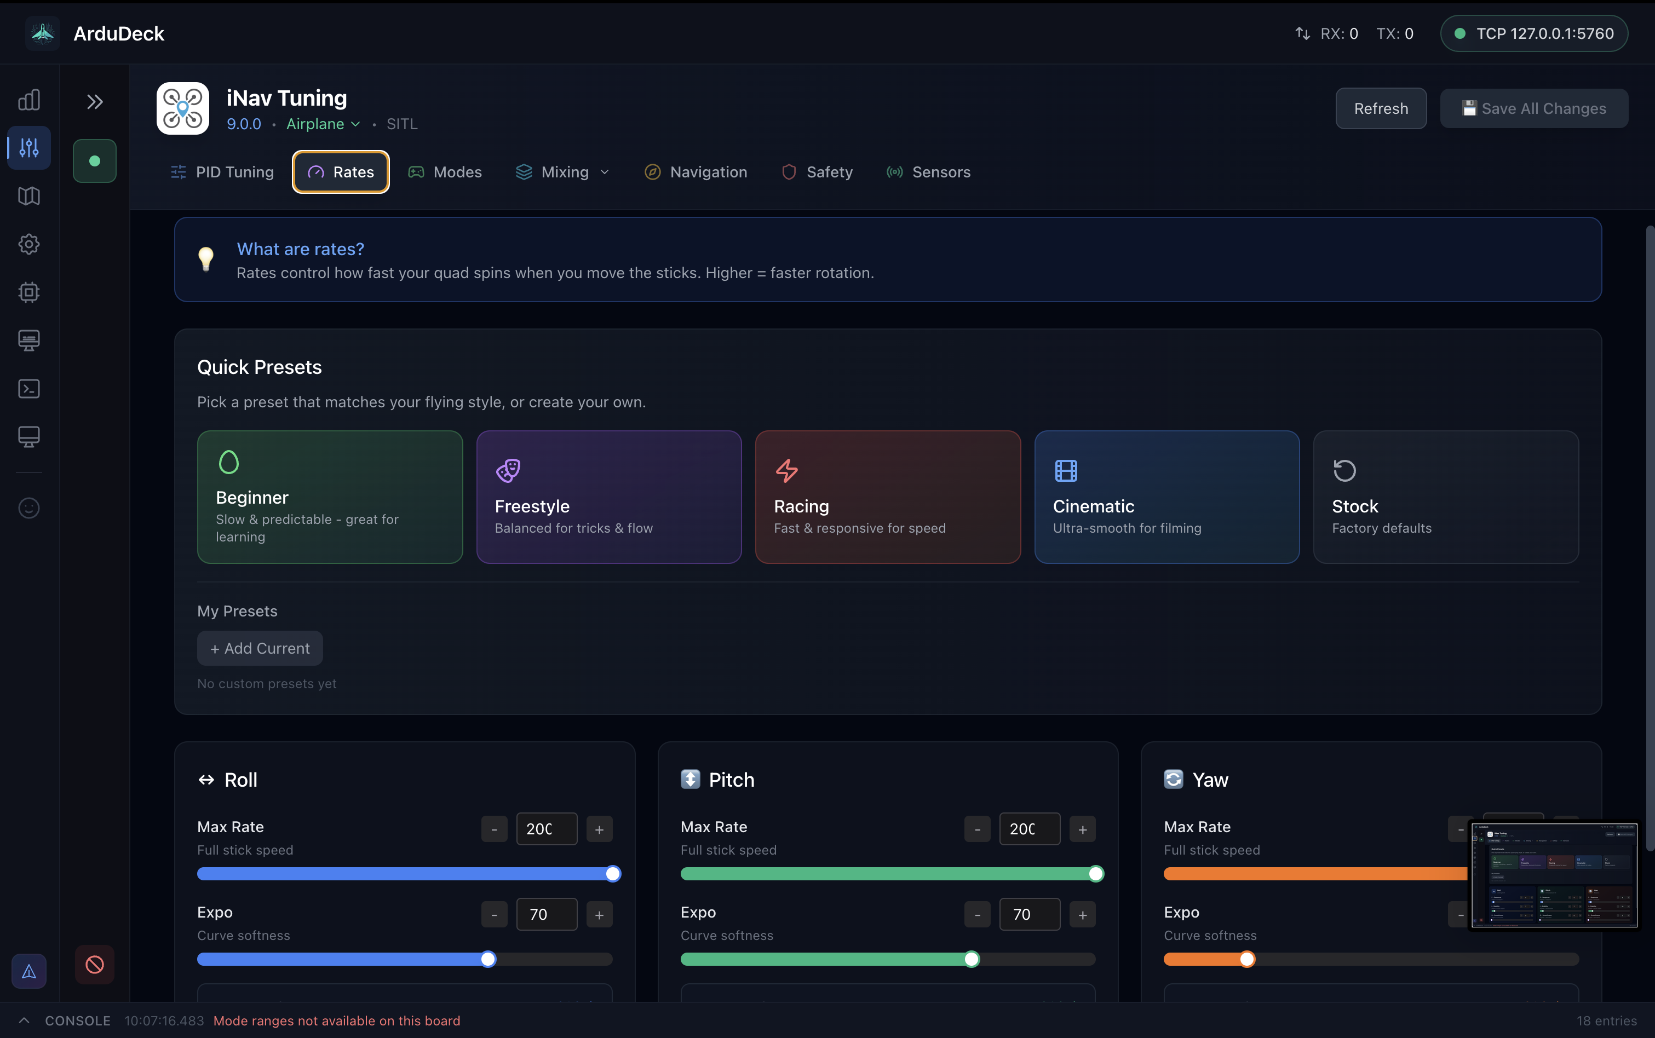Viewport: 1655px width, 1038px height.
Task: Click the ArduDeck airplane logo
Action: pyautogui.click(x=43, y=33)
